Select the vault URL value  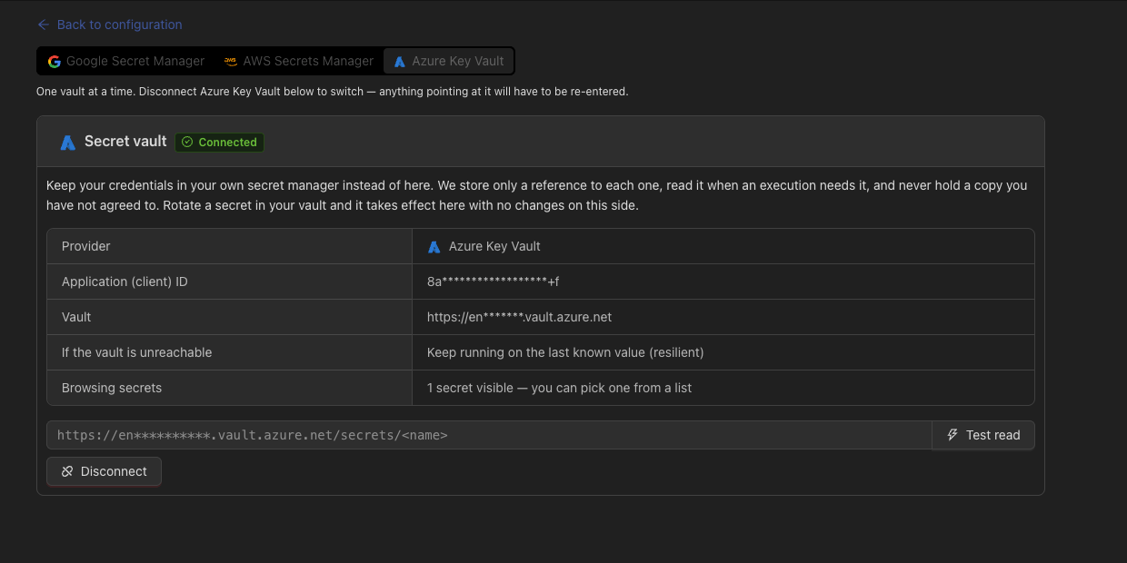pos(519,317)
